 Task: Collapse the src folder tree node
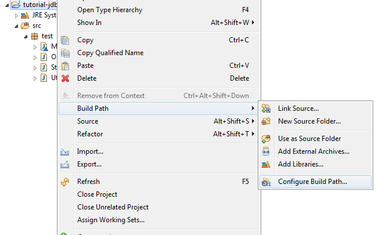(17, 26)
